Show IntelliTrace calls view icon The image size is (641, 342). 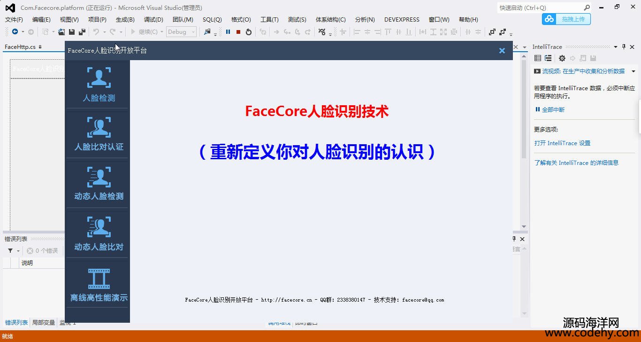[x=548, y=58]
